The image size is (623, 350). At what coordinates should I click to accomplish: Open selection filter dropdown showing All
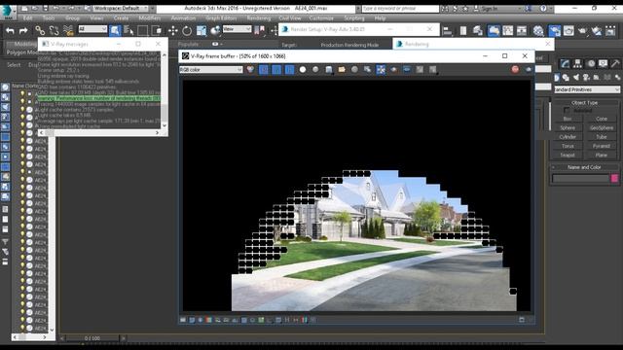click(x=92, y=29)
